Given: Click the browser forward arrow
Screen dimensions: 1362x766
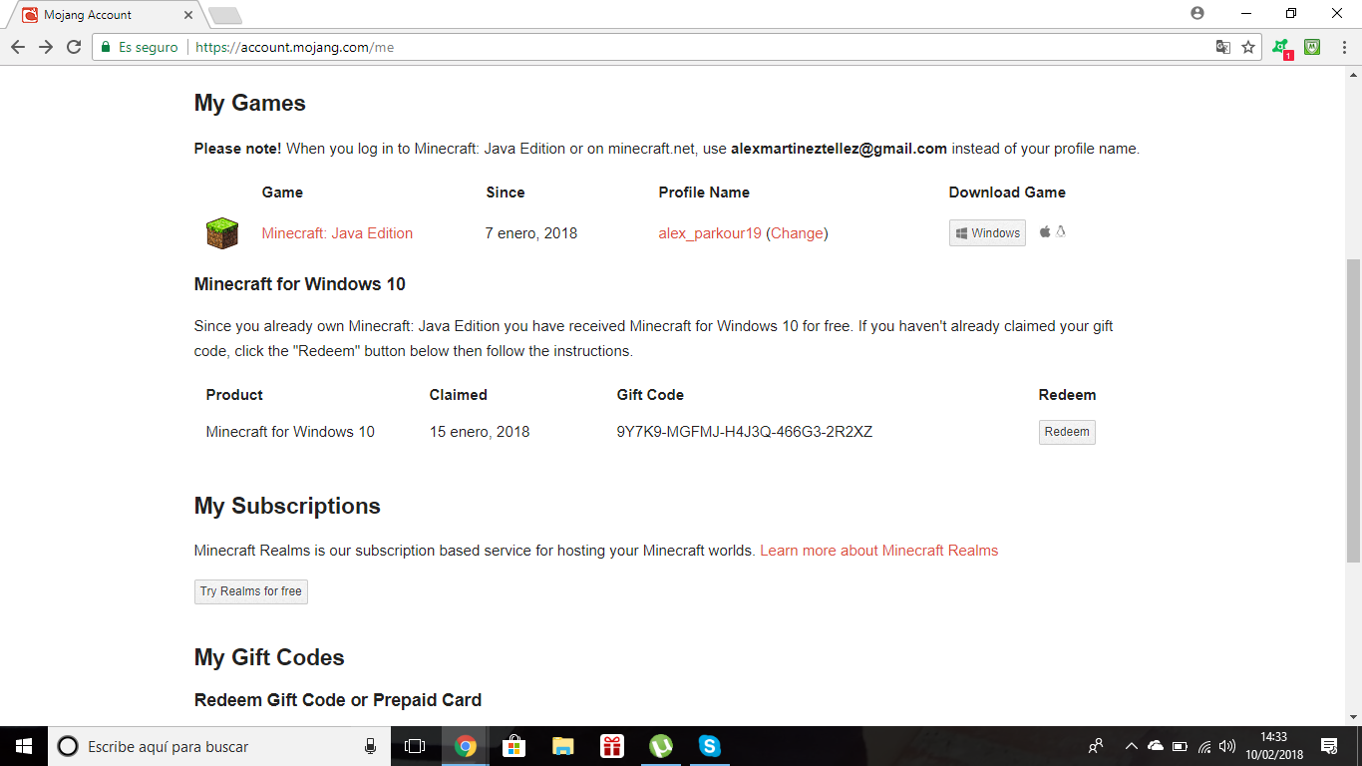Looking at the screenshot, I should (x=46, y=47).
